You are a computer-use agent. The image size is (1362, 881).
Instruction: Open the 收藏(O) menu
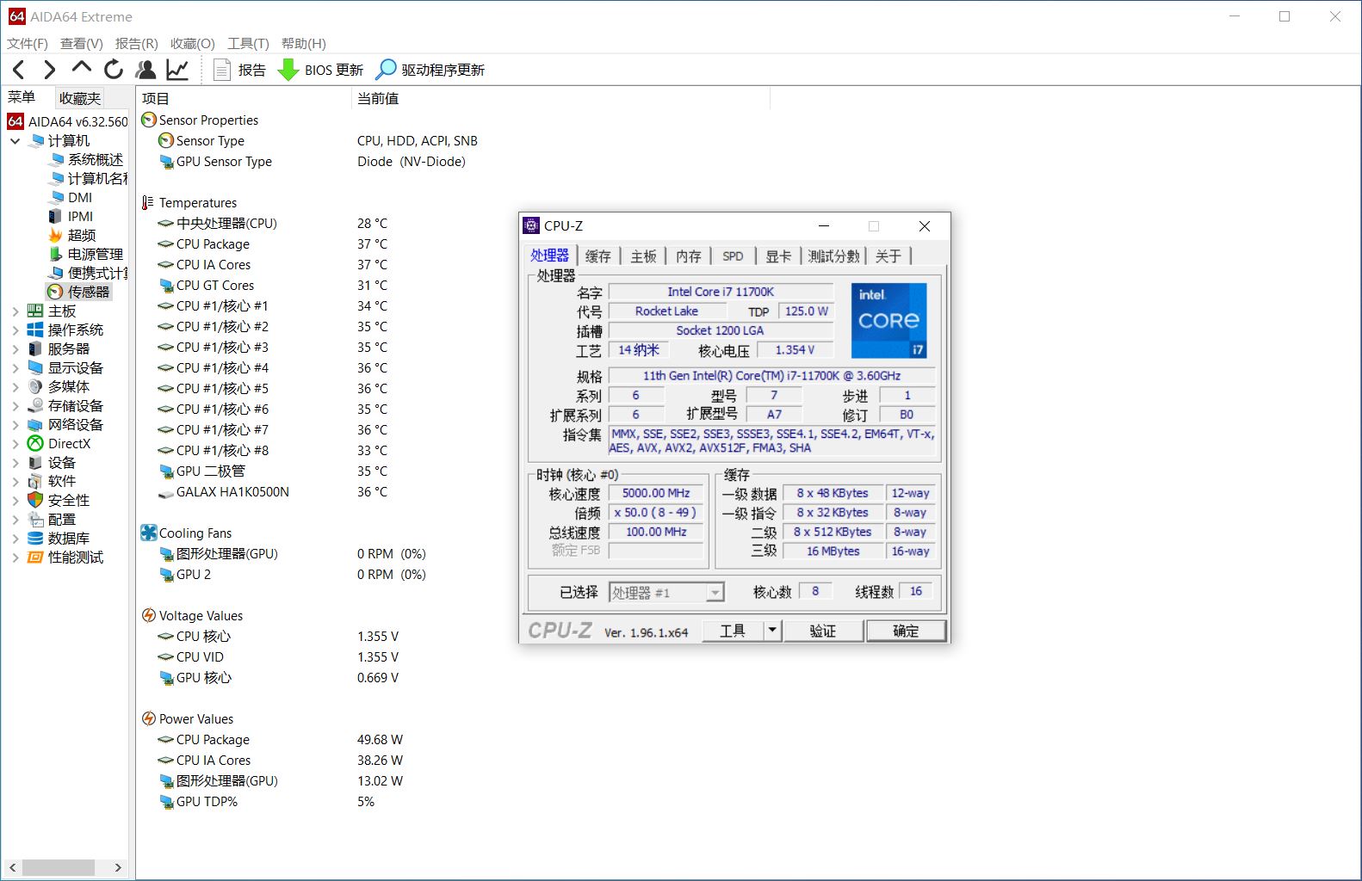click(x=193, y=44)
